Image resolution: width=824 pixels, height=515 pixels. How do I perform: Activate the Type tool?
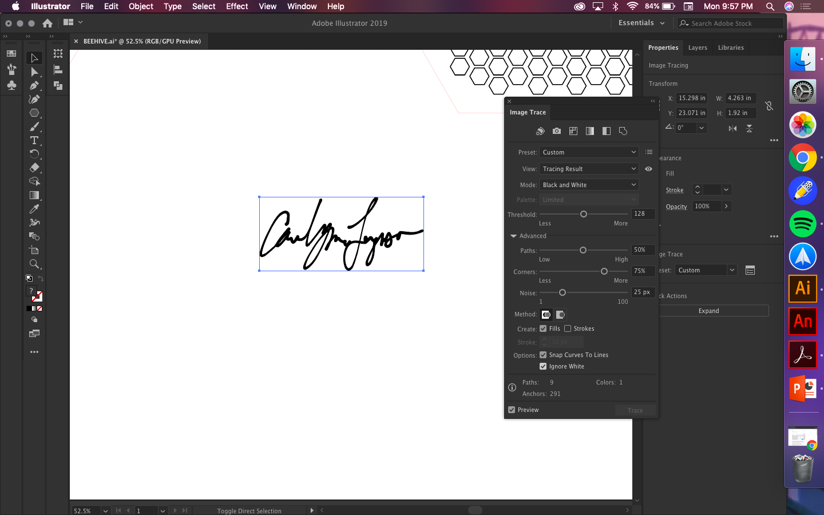(x=34, y=140)
